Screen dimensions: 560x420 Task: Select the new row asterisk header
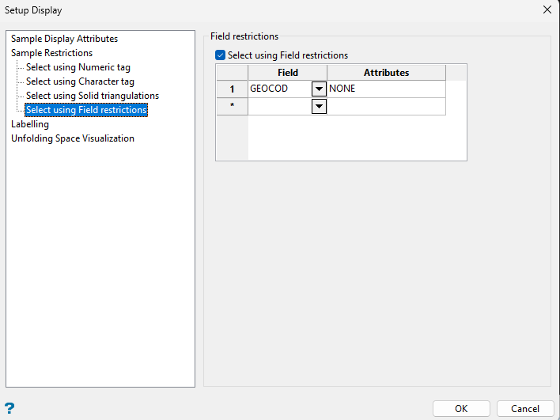[232, 107]
